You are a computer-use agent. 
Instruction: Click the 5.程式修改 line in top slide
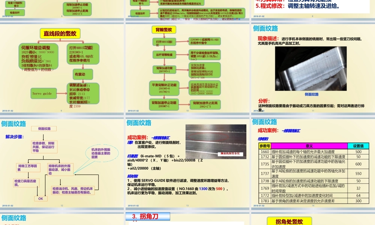(298, 6)
